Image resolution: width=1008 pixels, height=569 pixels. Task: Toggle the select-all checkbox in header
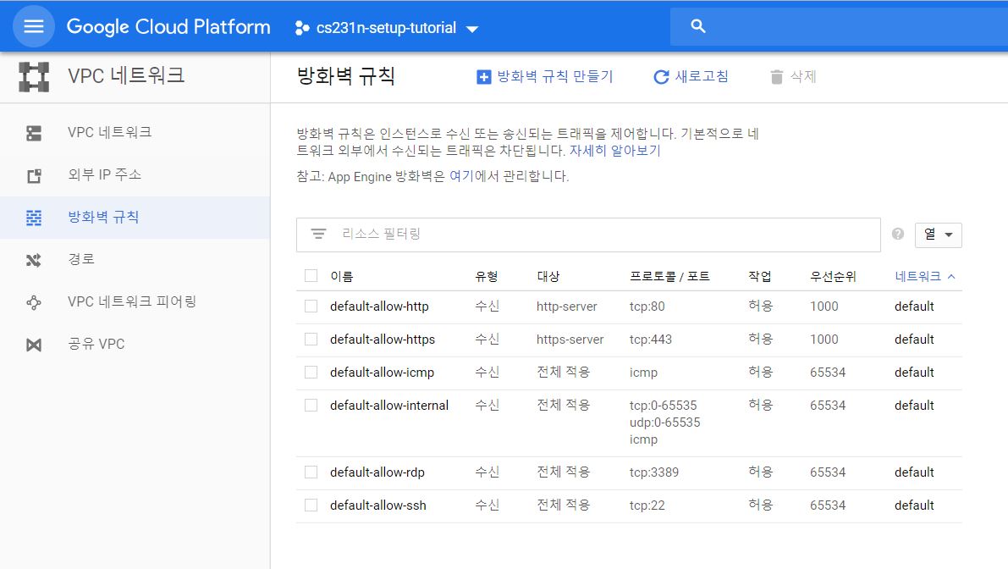[x=311, y=276]
